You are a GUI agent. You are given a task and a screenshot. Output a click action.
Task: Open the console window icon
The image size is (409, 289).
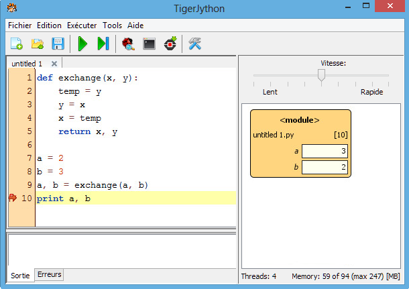(x=149, y=44)
